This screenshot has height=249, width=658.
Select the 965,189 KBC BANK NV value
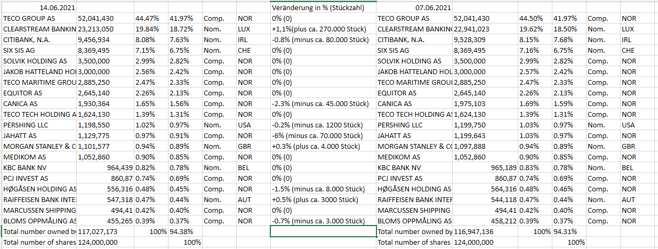pos(485,167)
